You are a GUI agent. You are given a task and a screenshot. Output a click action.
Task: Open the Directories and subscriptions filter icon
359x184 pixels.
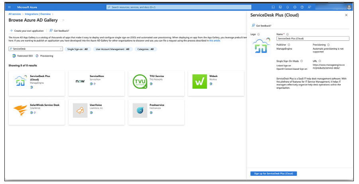click(280, 7)
